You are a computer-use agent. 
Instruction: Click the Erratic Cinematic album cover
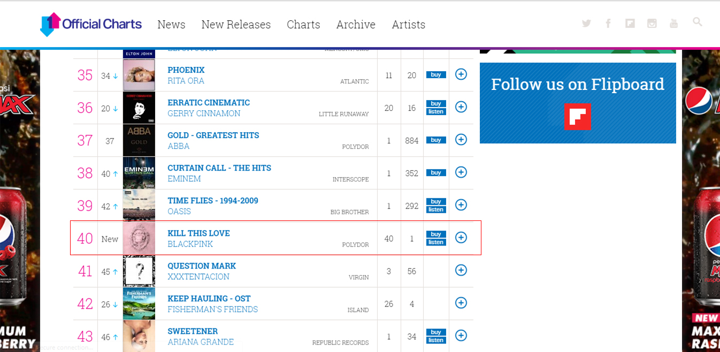[x=139, y=108]
